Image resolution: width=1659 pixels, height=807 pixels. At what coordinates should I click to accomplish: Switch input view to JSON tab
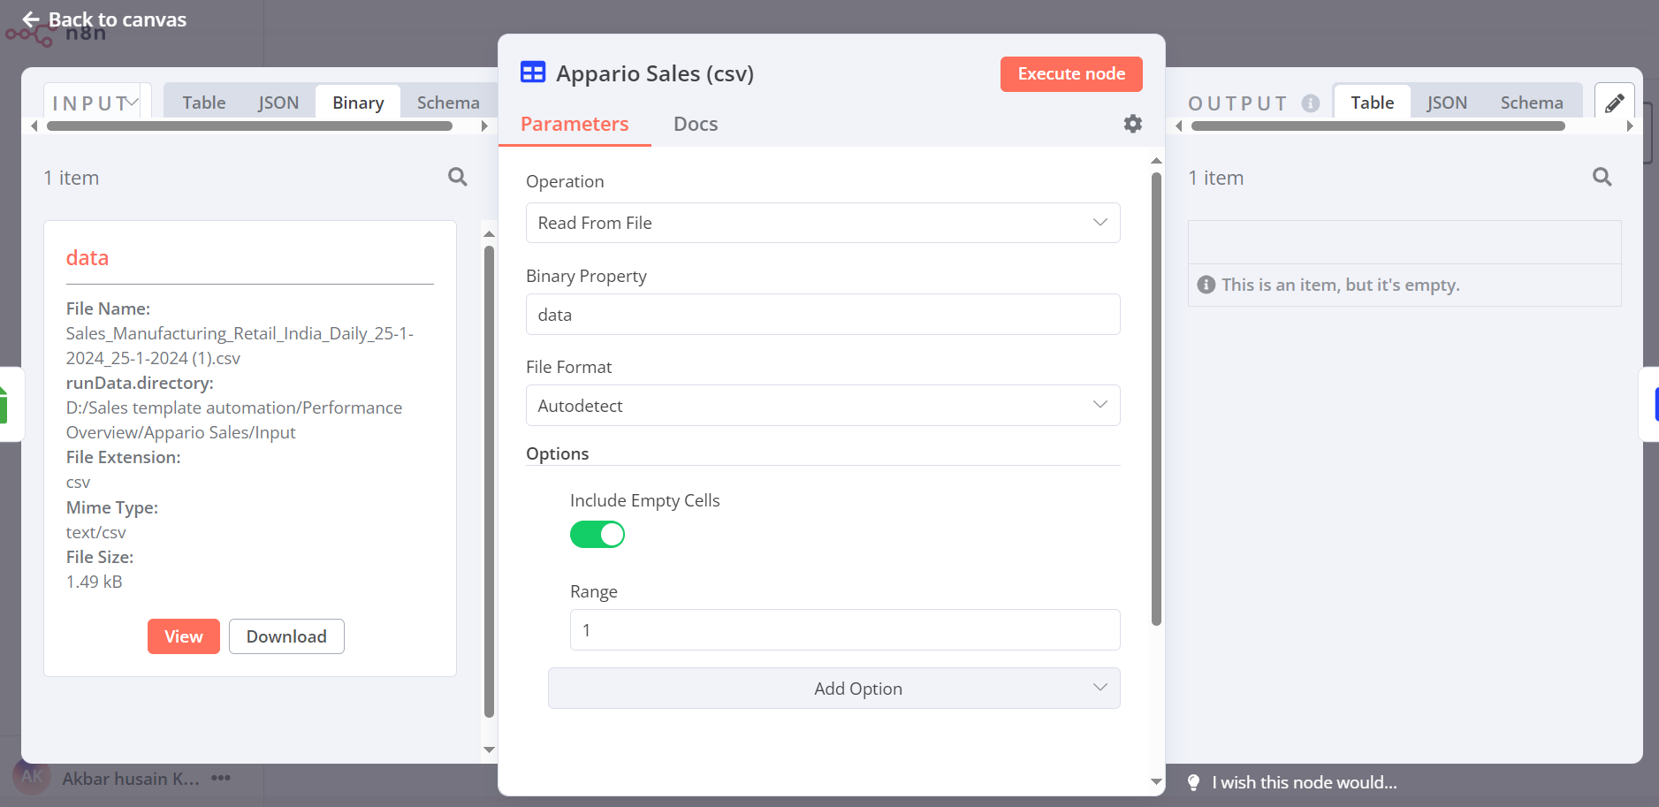[278, 103]
